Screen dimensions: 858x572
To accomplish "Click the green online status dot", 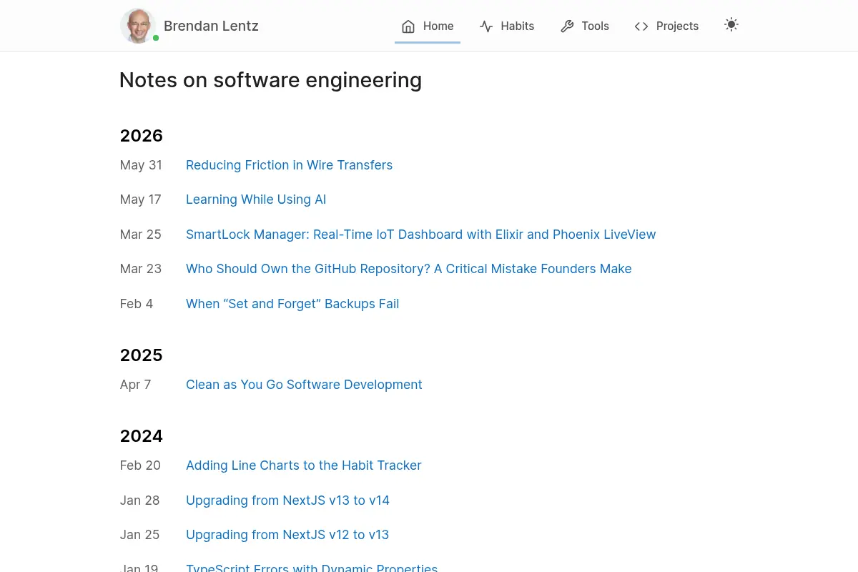I will coord(156,38).
